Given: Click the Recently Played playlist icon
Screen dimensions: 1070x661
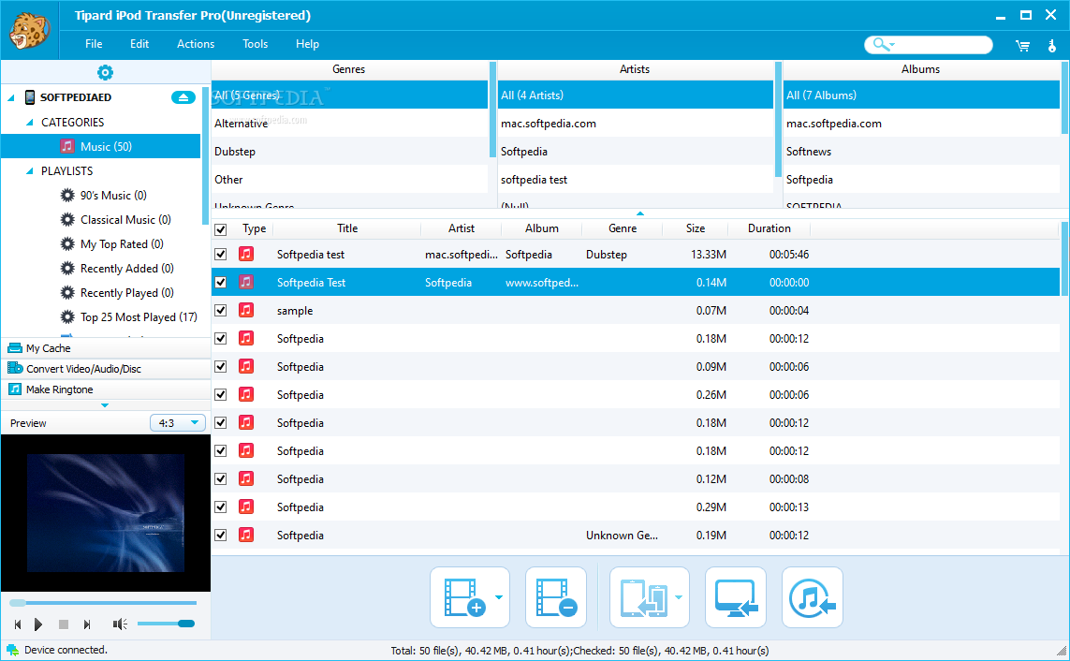Looking at the screenshot, I should 67,293.
